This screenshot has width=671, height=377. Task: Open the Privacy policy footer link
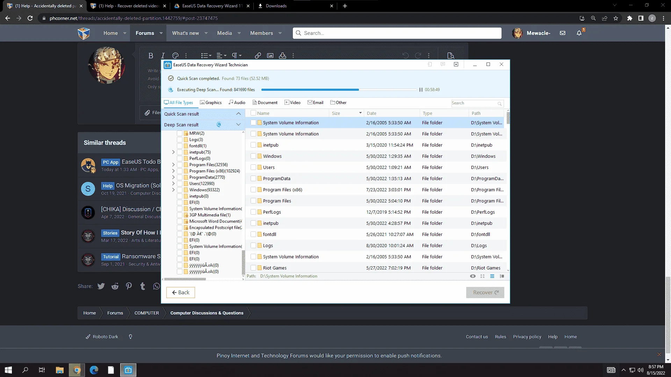click(527, 337)
